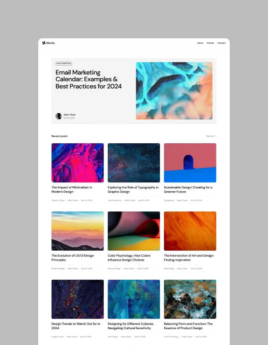Open Color Psychology article title
268x345 pixels.
(x=129, y=258)
